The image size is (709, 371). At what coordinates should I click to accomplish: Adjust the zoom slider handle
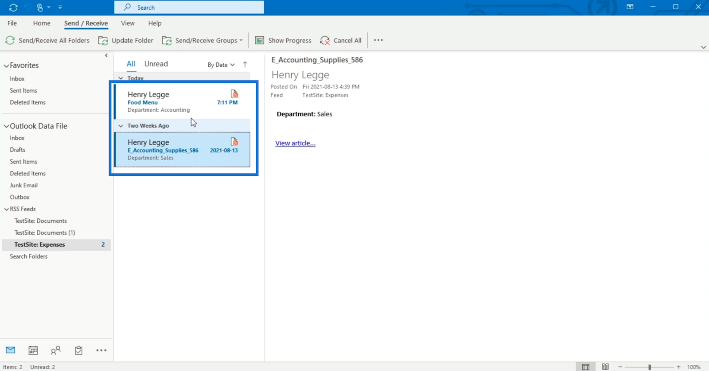(650, 367)
